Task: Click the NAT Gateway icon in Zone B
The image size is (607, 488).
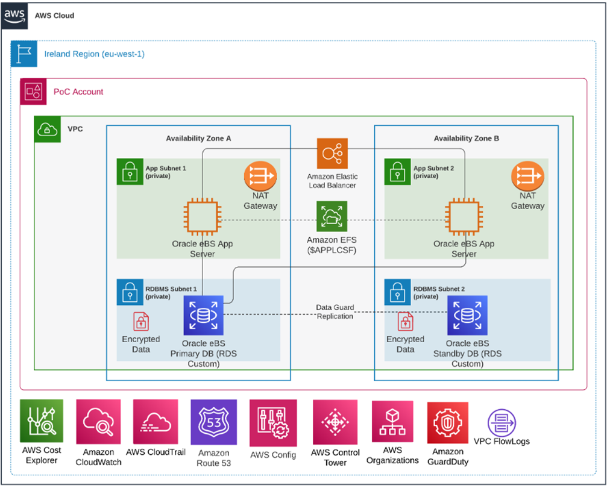Action: [527, 176]
